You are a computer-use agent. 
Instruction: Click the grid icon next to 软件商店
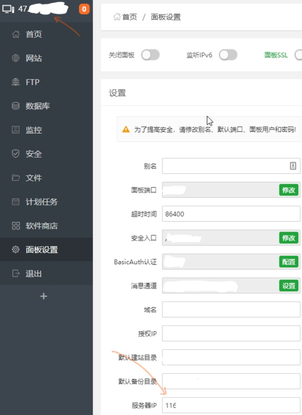(x=16, y=225)
